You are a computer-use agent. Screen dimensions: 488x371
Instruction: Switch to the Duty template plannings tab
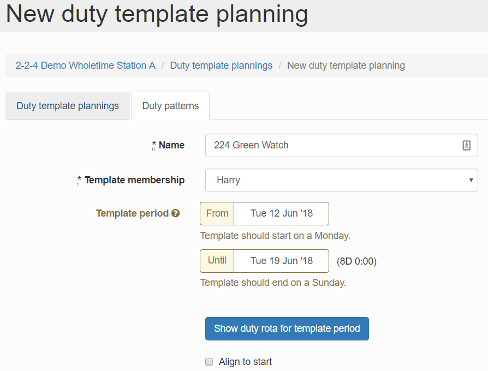pos(68,106)
